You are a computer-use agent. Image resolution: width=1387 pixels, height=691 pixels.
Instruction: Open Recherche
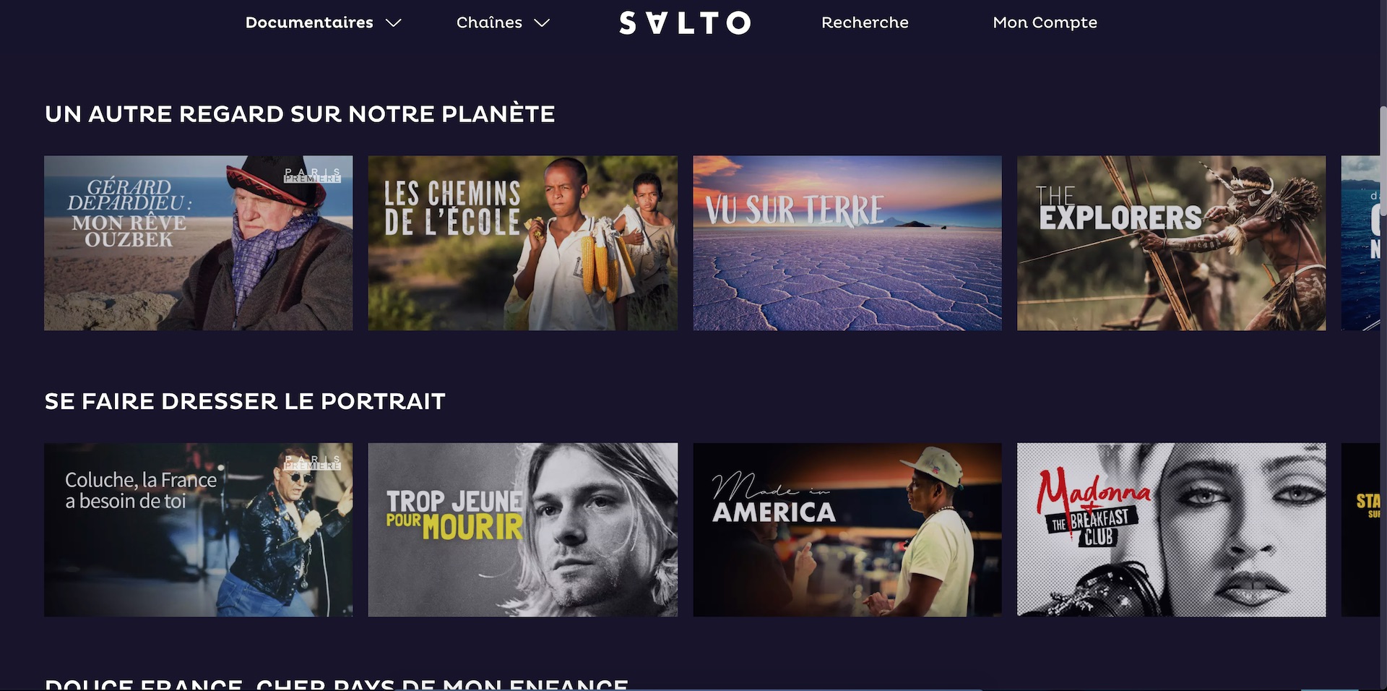(x=865, y=22)
